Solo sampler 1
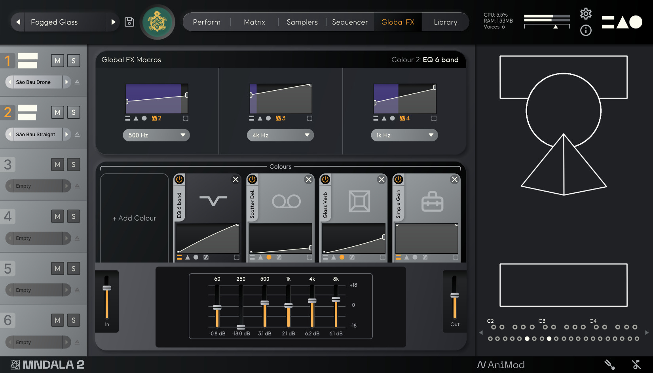Image resolution: width=653 pixels, height=373 pixels. click(x=74, y=61)
